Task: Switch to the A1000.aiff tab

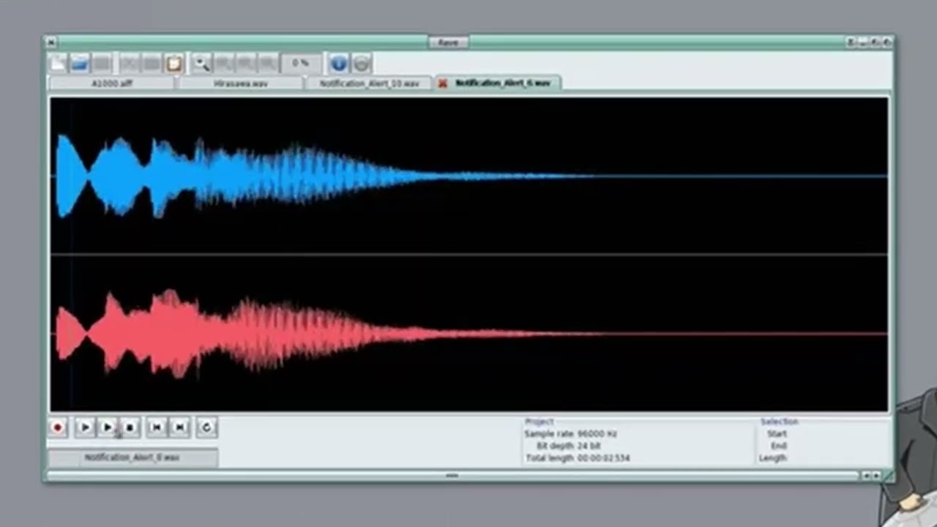Action: point(112,83)
